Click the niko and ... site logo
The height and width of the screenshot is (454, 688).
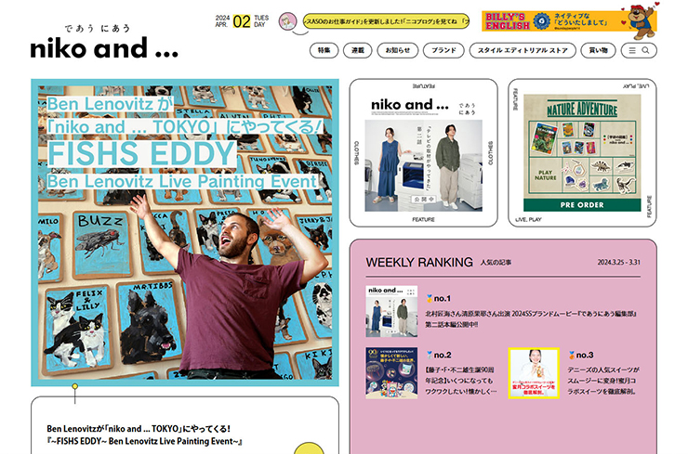click(x=104, y=43)
